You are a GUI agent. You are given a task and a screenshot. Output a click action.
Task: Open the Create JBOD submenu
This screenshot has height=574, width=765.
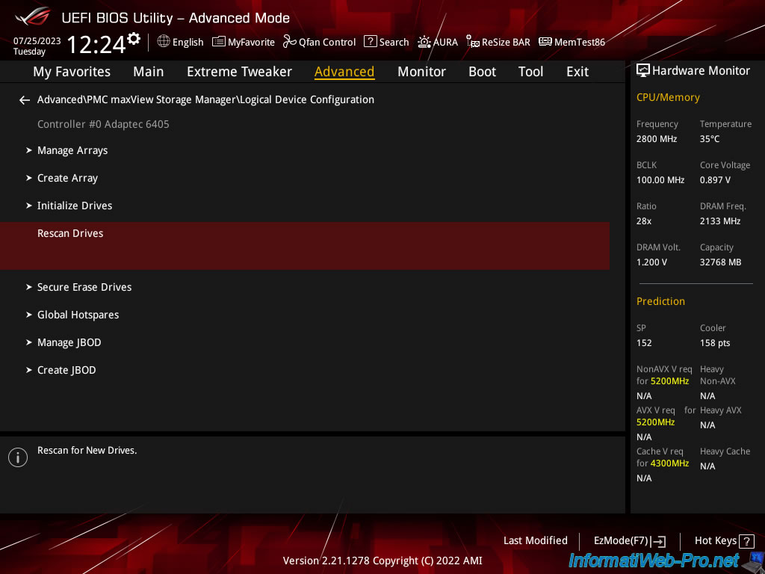[x=66, y=370]
